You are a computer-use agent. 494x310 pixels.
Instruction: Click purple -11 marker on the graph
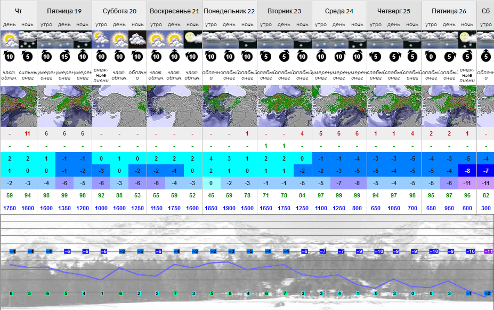pyautogui.click(x=488, y=251)
